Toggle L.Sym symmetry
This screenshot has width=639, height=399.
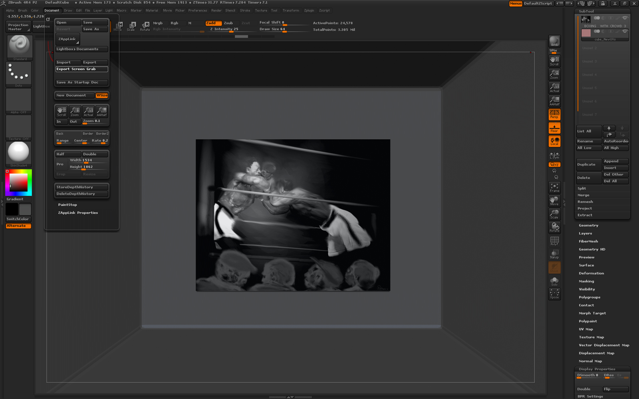tap(554, 155)
